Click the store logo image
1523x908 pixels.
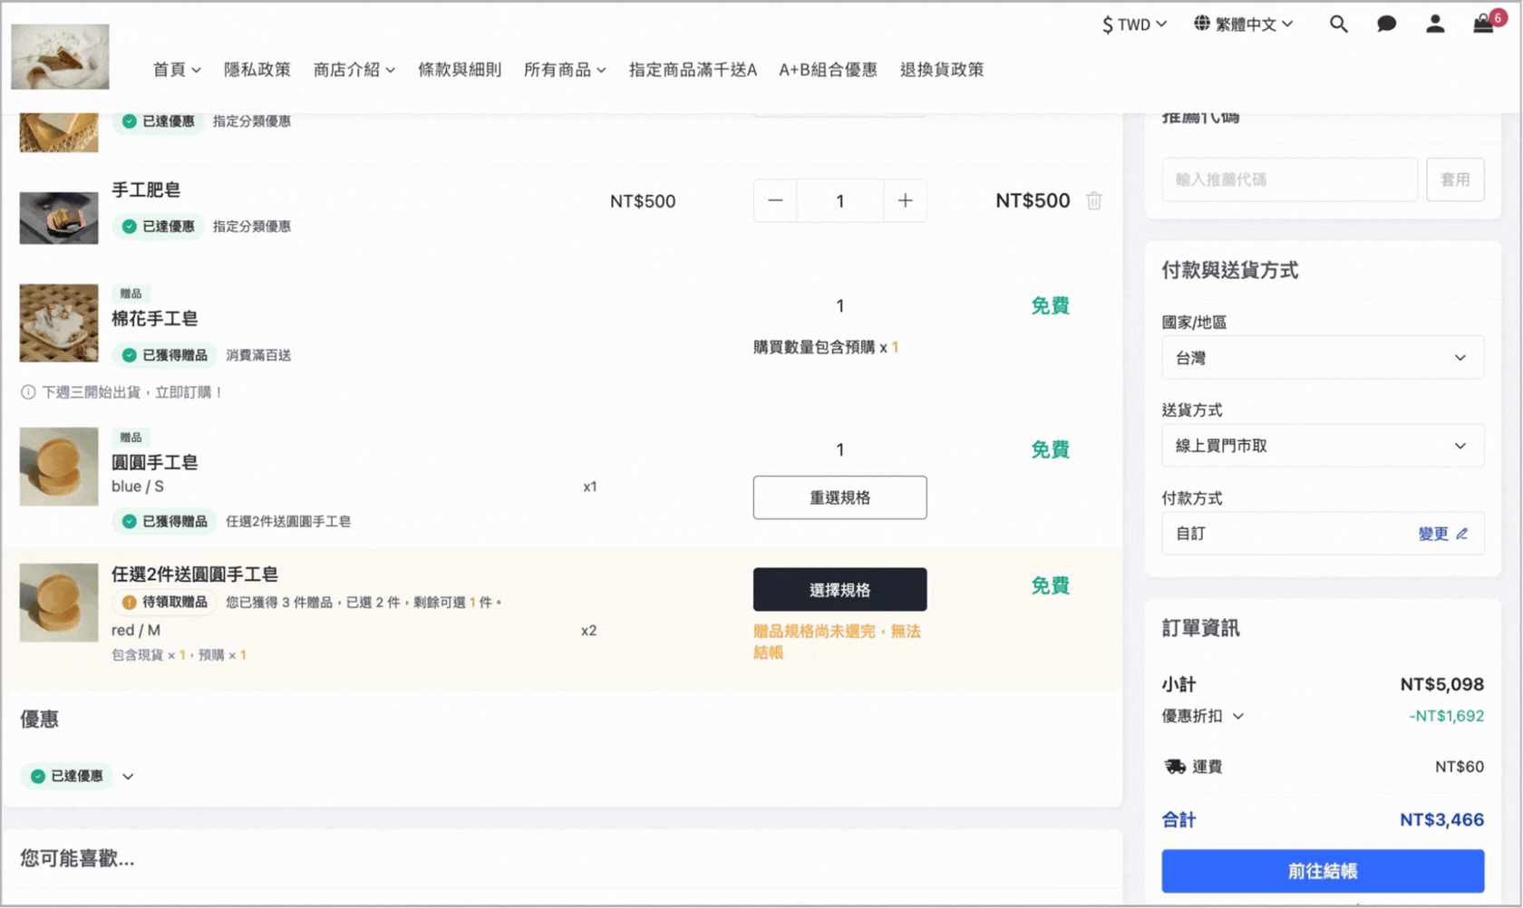[x=60, y=57]
